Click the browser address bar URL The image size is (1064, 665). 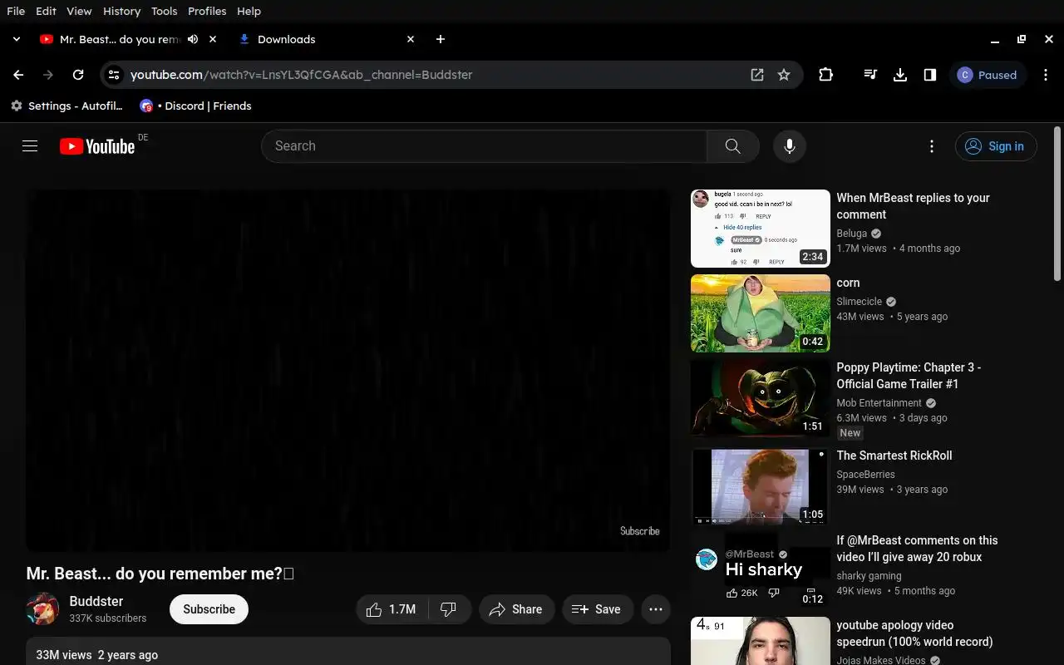coord(301,75)
